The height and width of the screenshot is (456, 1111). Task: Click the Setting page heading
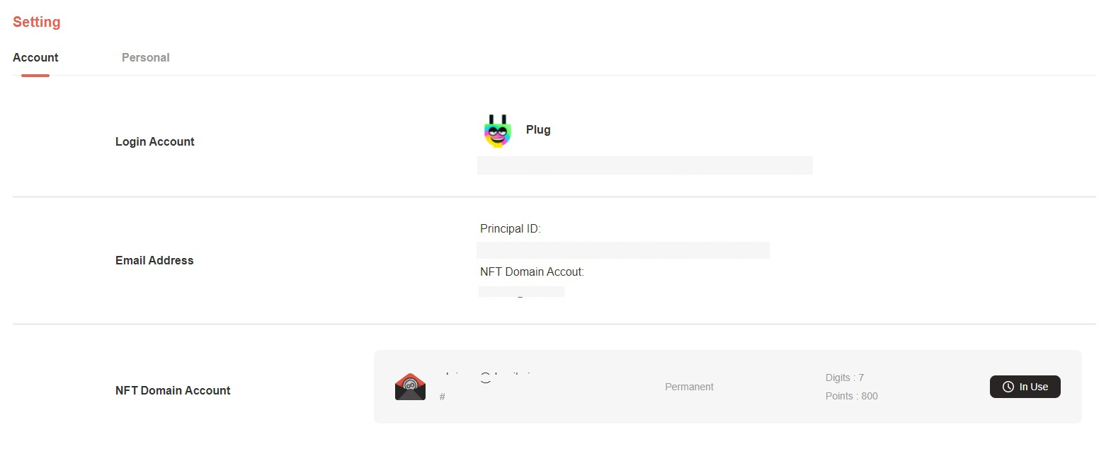[37, 22]
